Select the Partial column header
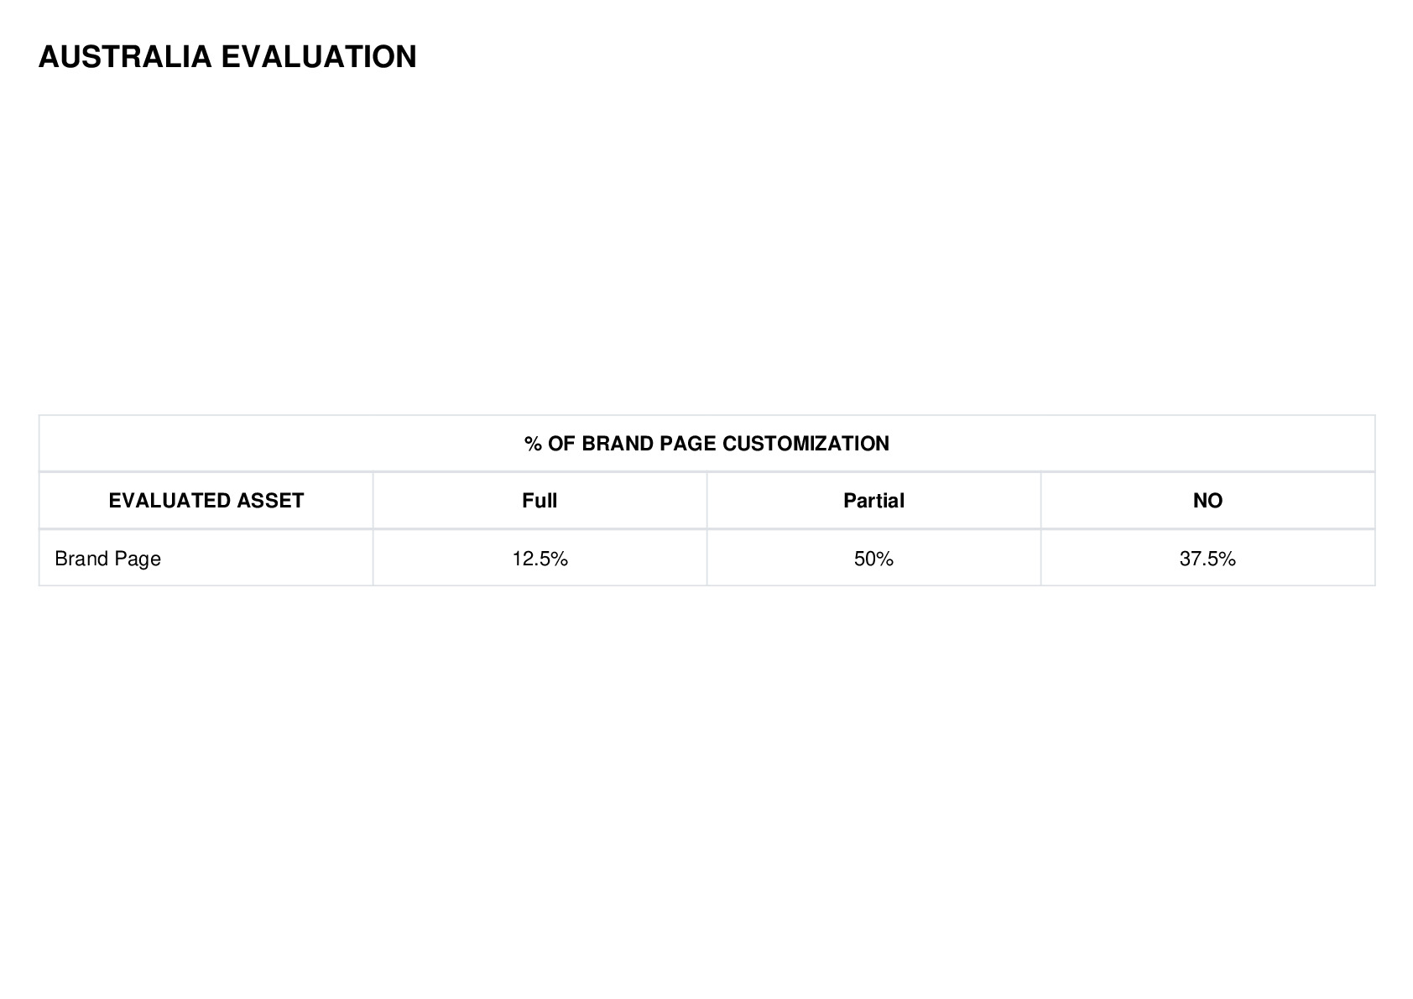 pyautogui.click(x=873, y=501)
